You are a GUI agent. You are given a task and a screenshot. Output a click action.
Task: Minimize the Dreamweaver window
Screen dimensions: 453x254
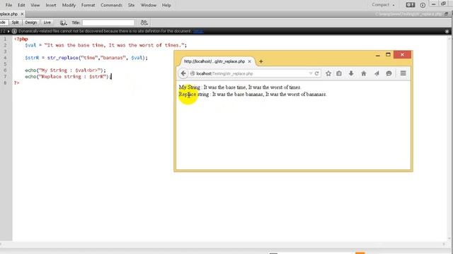click(x=433, y=4)
